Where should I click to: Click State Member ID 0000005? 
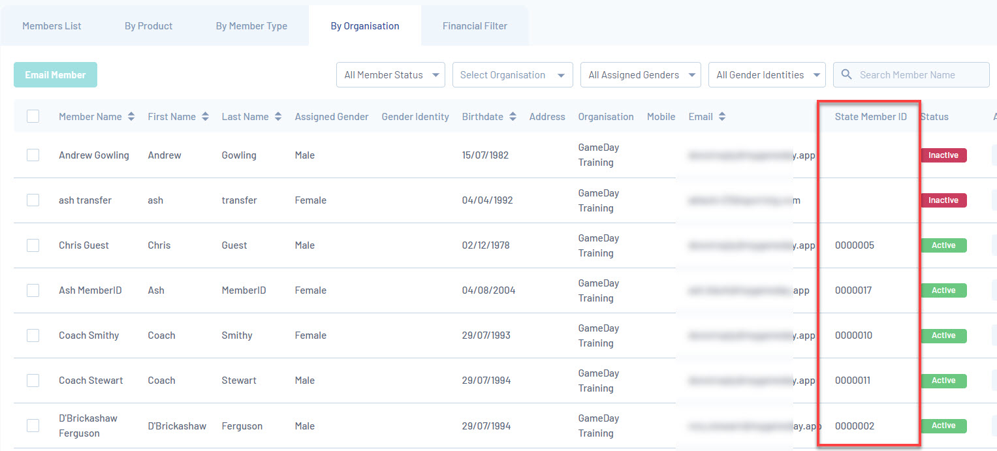[x=855, y=245]
